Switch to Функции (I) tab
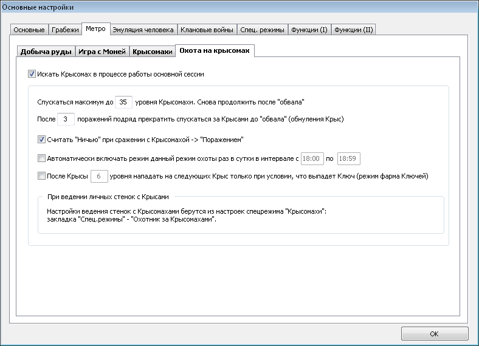Viewport: 479px width, 346px height. 309,30
